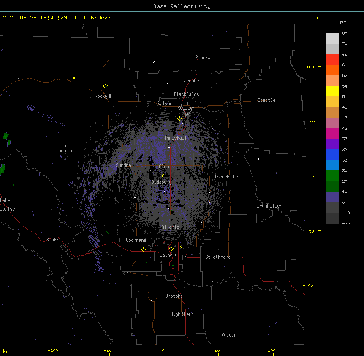The height and width of the screenshot is (356, 364).
Task: Click the purple 39-36 dBZ legend swatch
Action: 332,144
